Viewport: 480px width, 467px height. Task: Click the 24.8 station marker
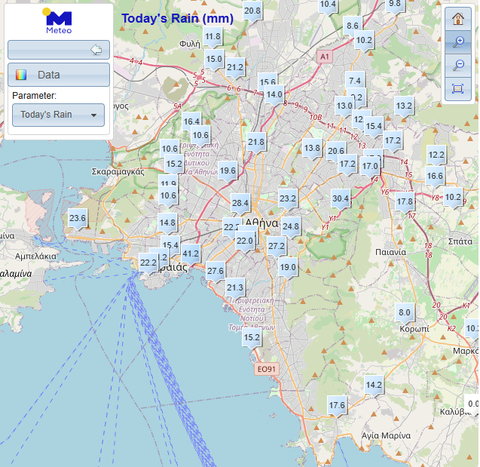[x=291, y=226]
